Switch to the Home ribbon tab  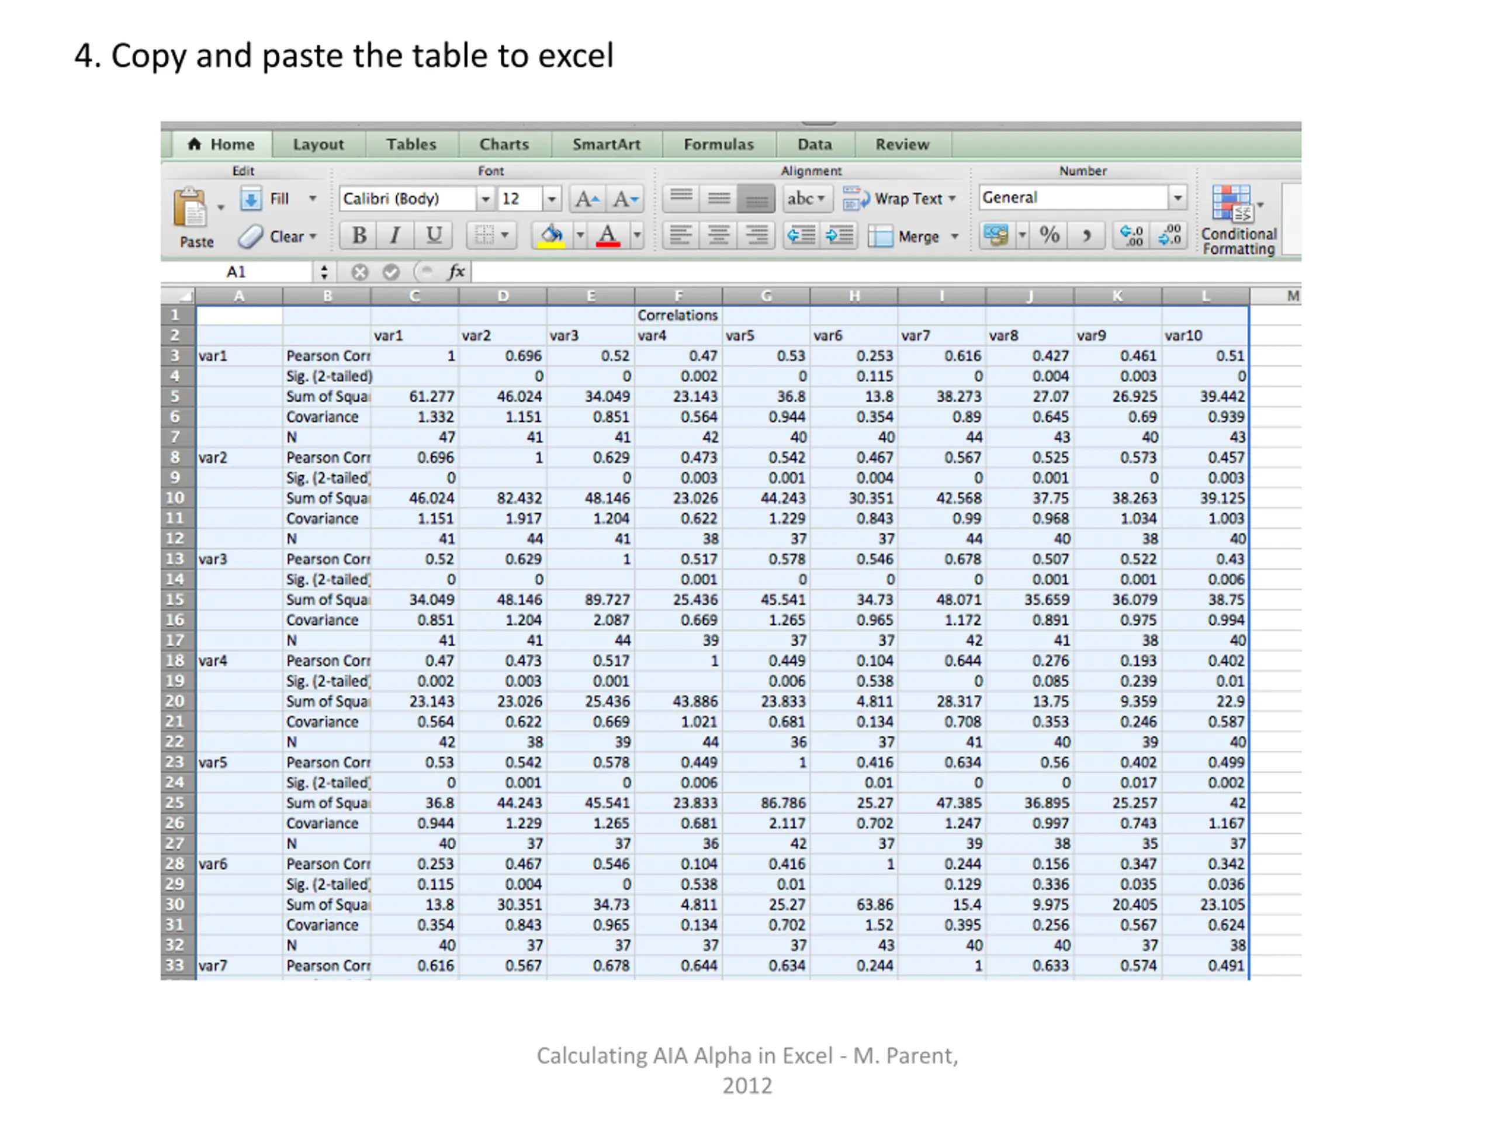(x=222, y=144)
